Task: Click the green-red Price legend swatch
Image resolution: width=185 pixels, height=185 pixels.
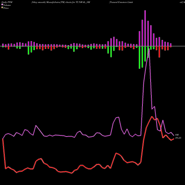Action: click(2, 8)
